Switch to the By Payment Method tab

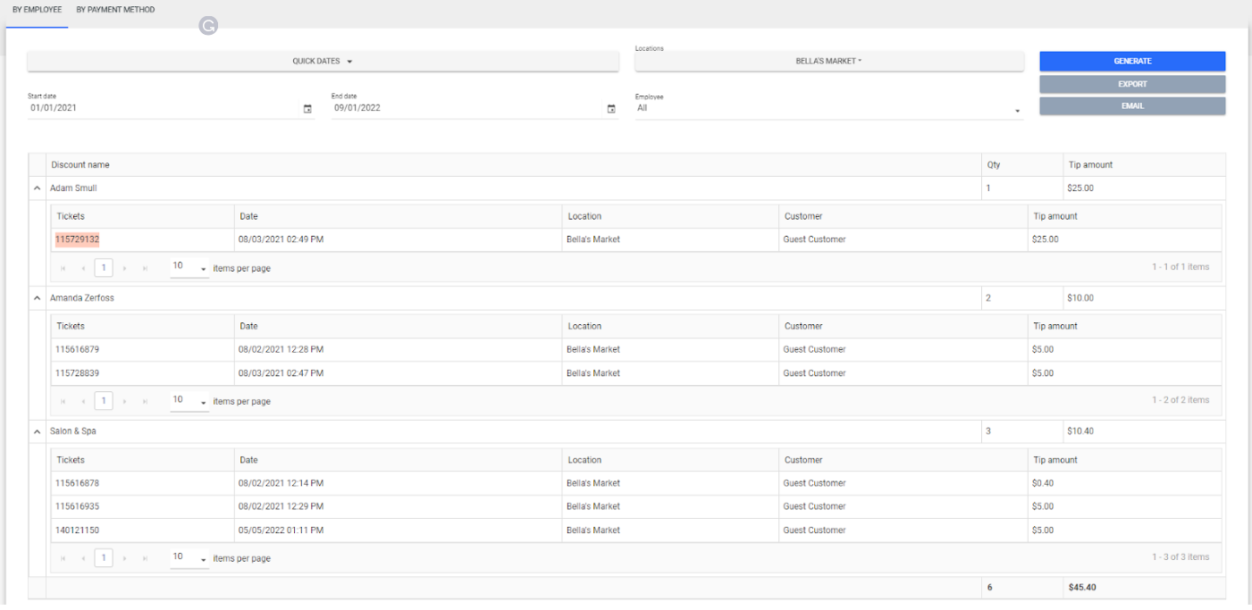tap(115, 10)
